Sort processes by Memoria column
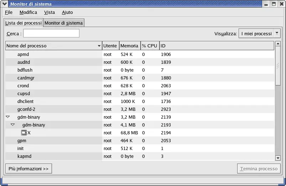 129,46
